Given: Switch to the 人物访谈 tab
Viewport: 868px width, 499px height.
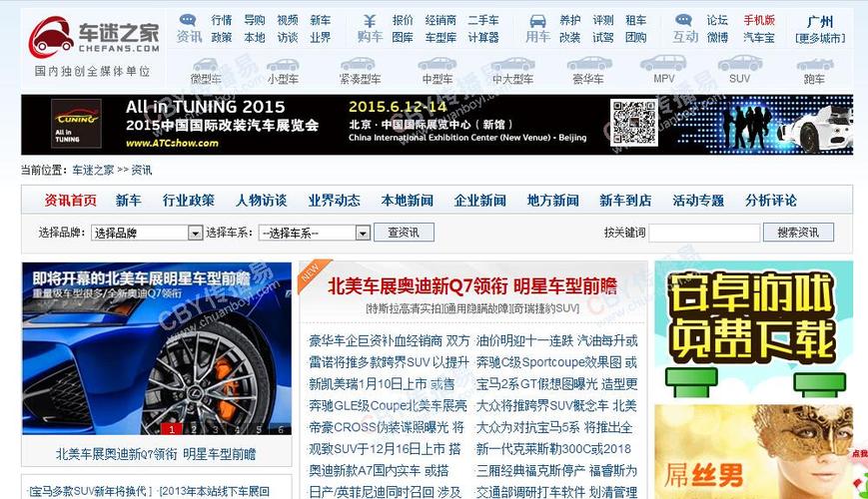Looking at the screenshot, I should pyautogui.click(x=262, y=201).
